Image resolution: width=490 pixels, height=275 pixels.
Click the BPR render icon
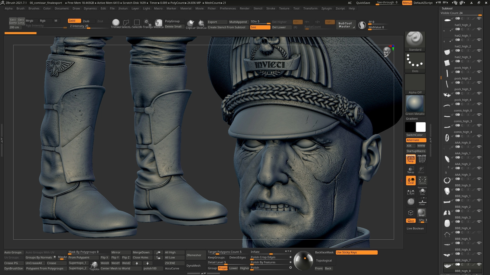421,212
